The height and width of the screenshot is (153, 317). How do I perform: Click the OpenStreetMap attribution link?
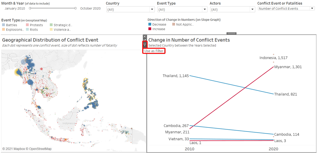[40, 149]
